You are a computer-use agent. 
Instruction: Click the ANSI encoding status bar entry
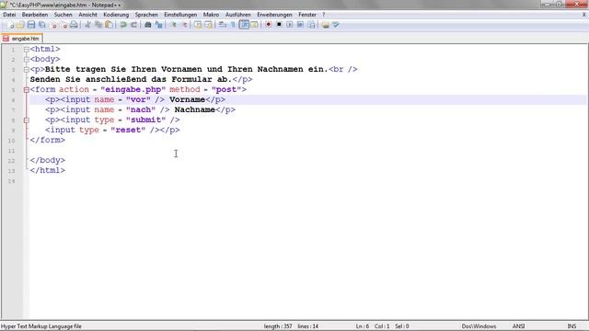click(x=518, y=326)
